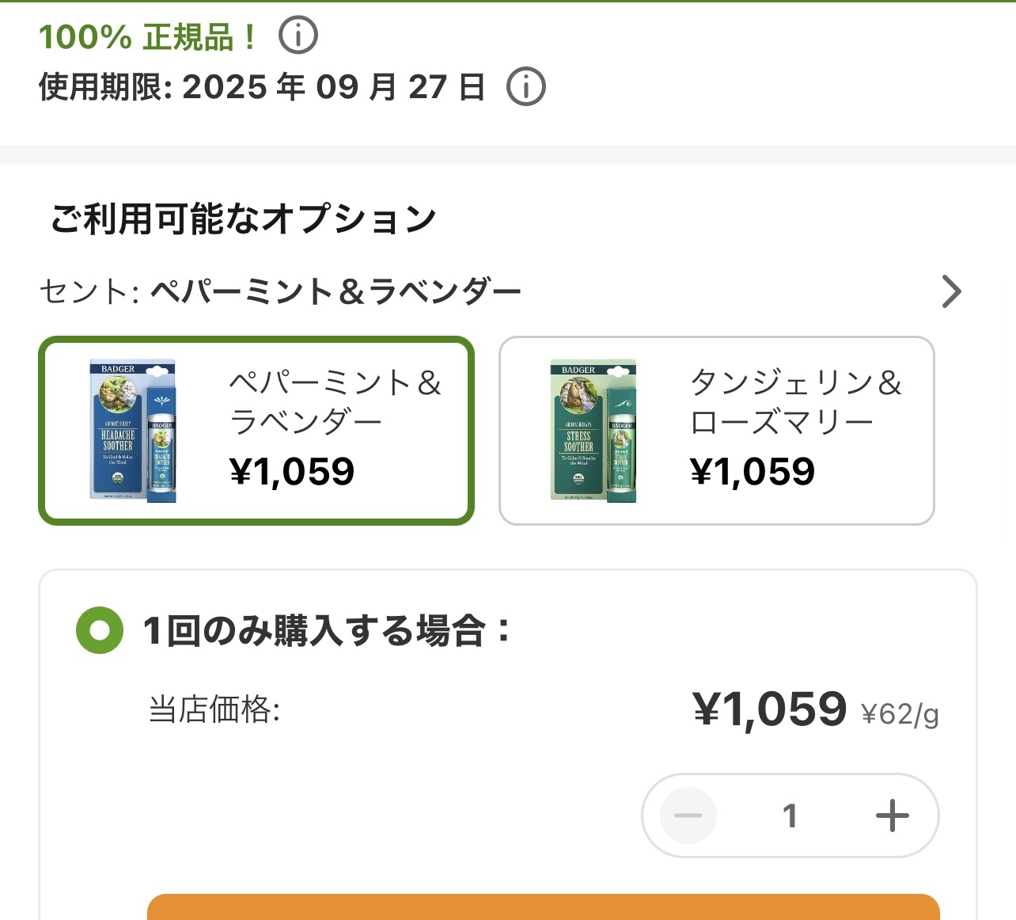Expand scent options with right chevron
Screen dimensions: 1016x920
coord(951,291)
